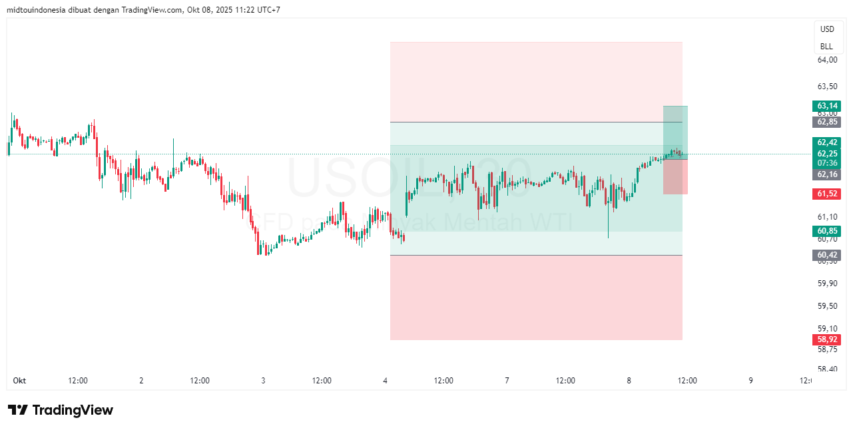This screenshot has width=853, height=430.
Task: Click the TradingView logo
Action: tap(61, 410)
